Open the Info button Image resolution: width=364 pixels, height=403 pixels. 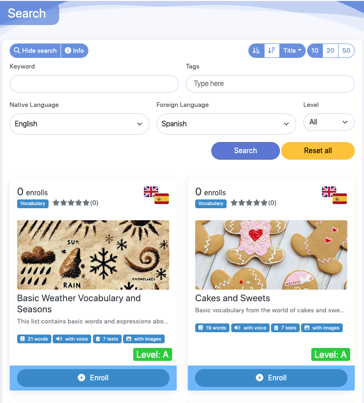pyautogui.click(x=74, y=50)
